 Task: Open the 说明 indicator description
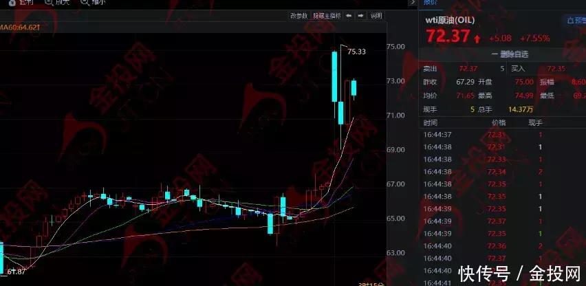coord(376,15)
